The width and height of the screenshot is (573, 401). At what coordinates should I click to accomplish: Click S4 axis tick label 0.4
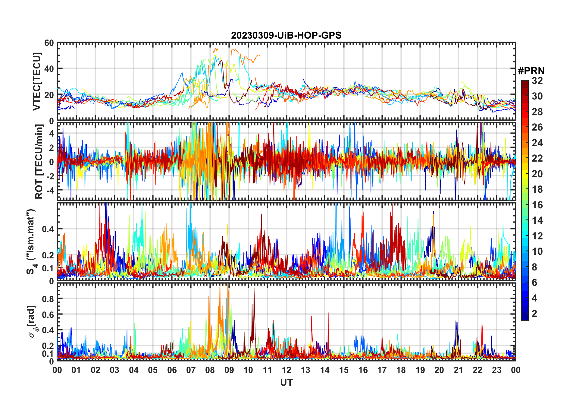pyautogui.click(x=48, y=229)
